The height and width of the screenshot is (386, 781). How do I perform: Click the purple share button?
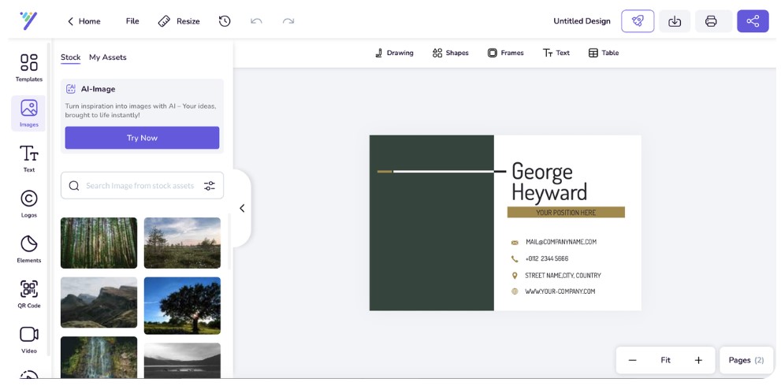[x=753, y=21]
